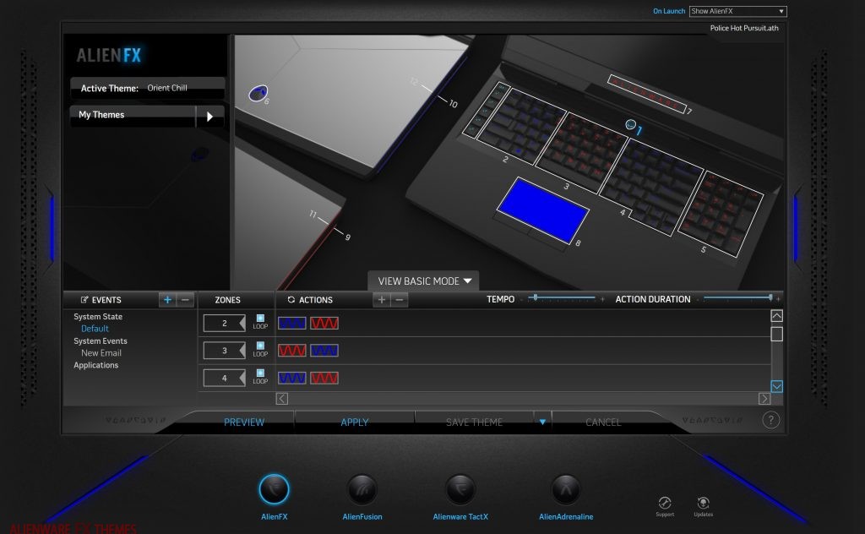Screen dimensions: 865x534
Task: Click the Save Theme button
Action: click(x=474, y=422)
